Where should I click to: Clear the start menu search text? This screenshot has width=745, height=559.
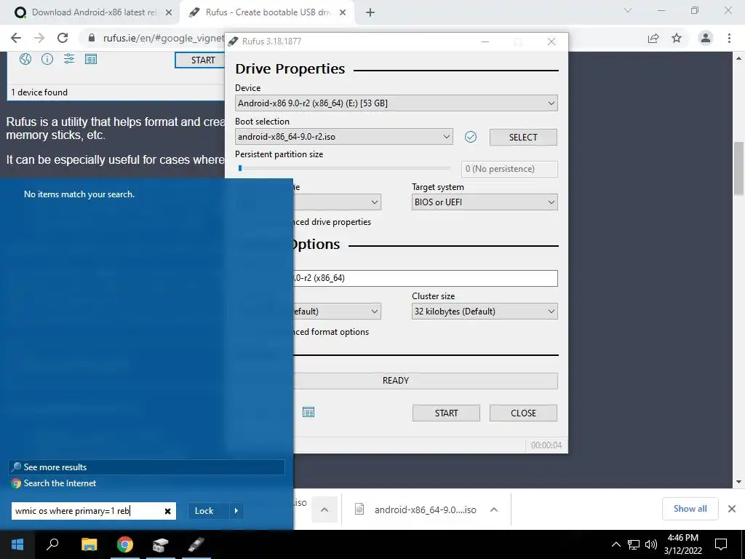point(167,511)
